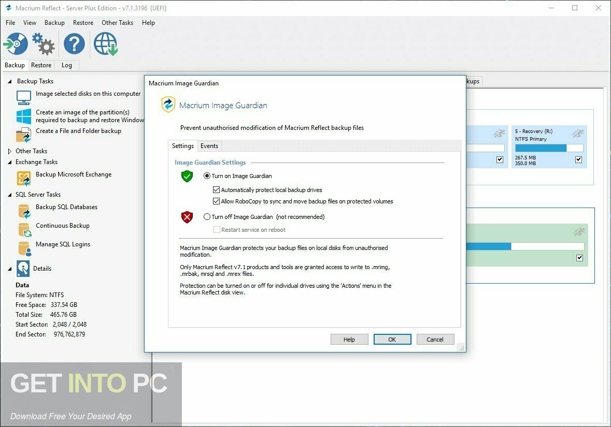This screenshot has width=611, height=427.
Task: Toggle Allow RoboCopy to sync checkbox
Action: pos(216,201)
